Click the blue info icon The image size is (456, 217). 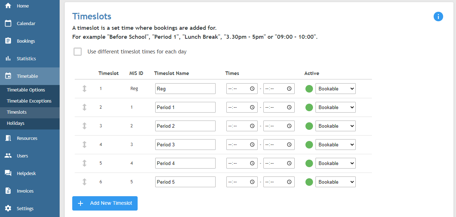click(x=438, y=16)
